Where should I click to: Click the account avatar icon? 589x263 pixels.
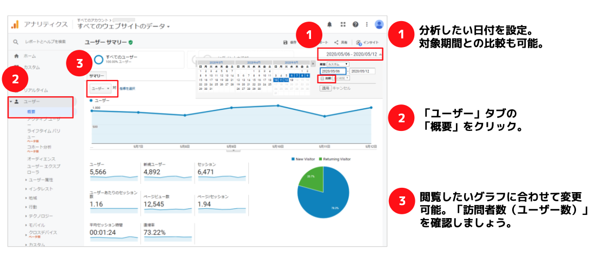click(379, 24)
